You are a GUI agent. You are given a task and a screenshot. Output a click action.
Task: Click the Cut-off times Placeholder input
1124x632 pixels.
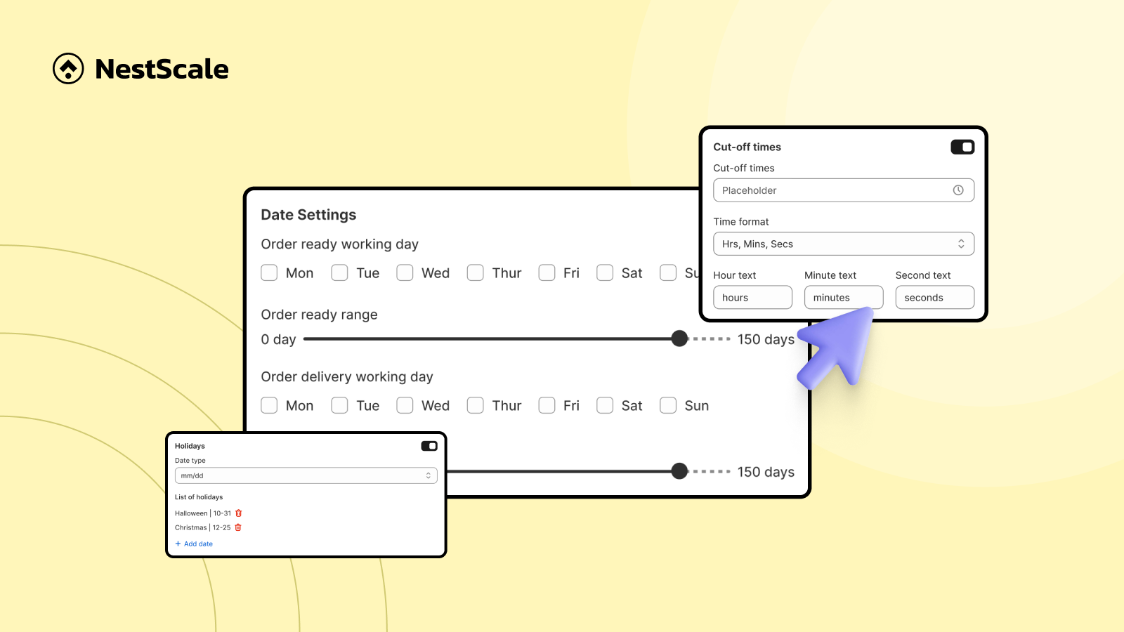tap(844, 190)
